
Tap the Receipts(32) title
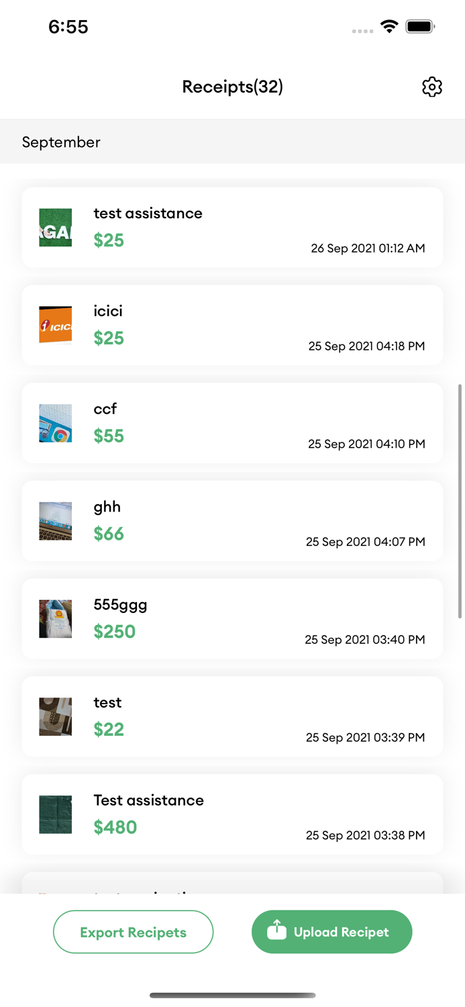(232, 87)
